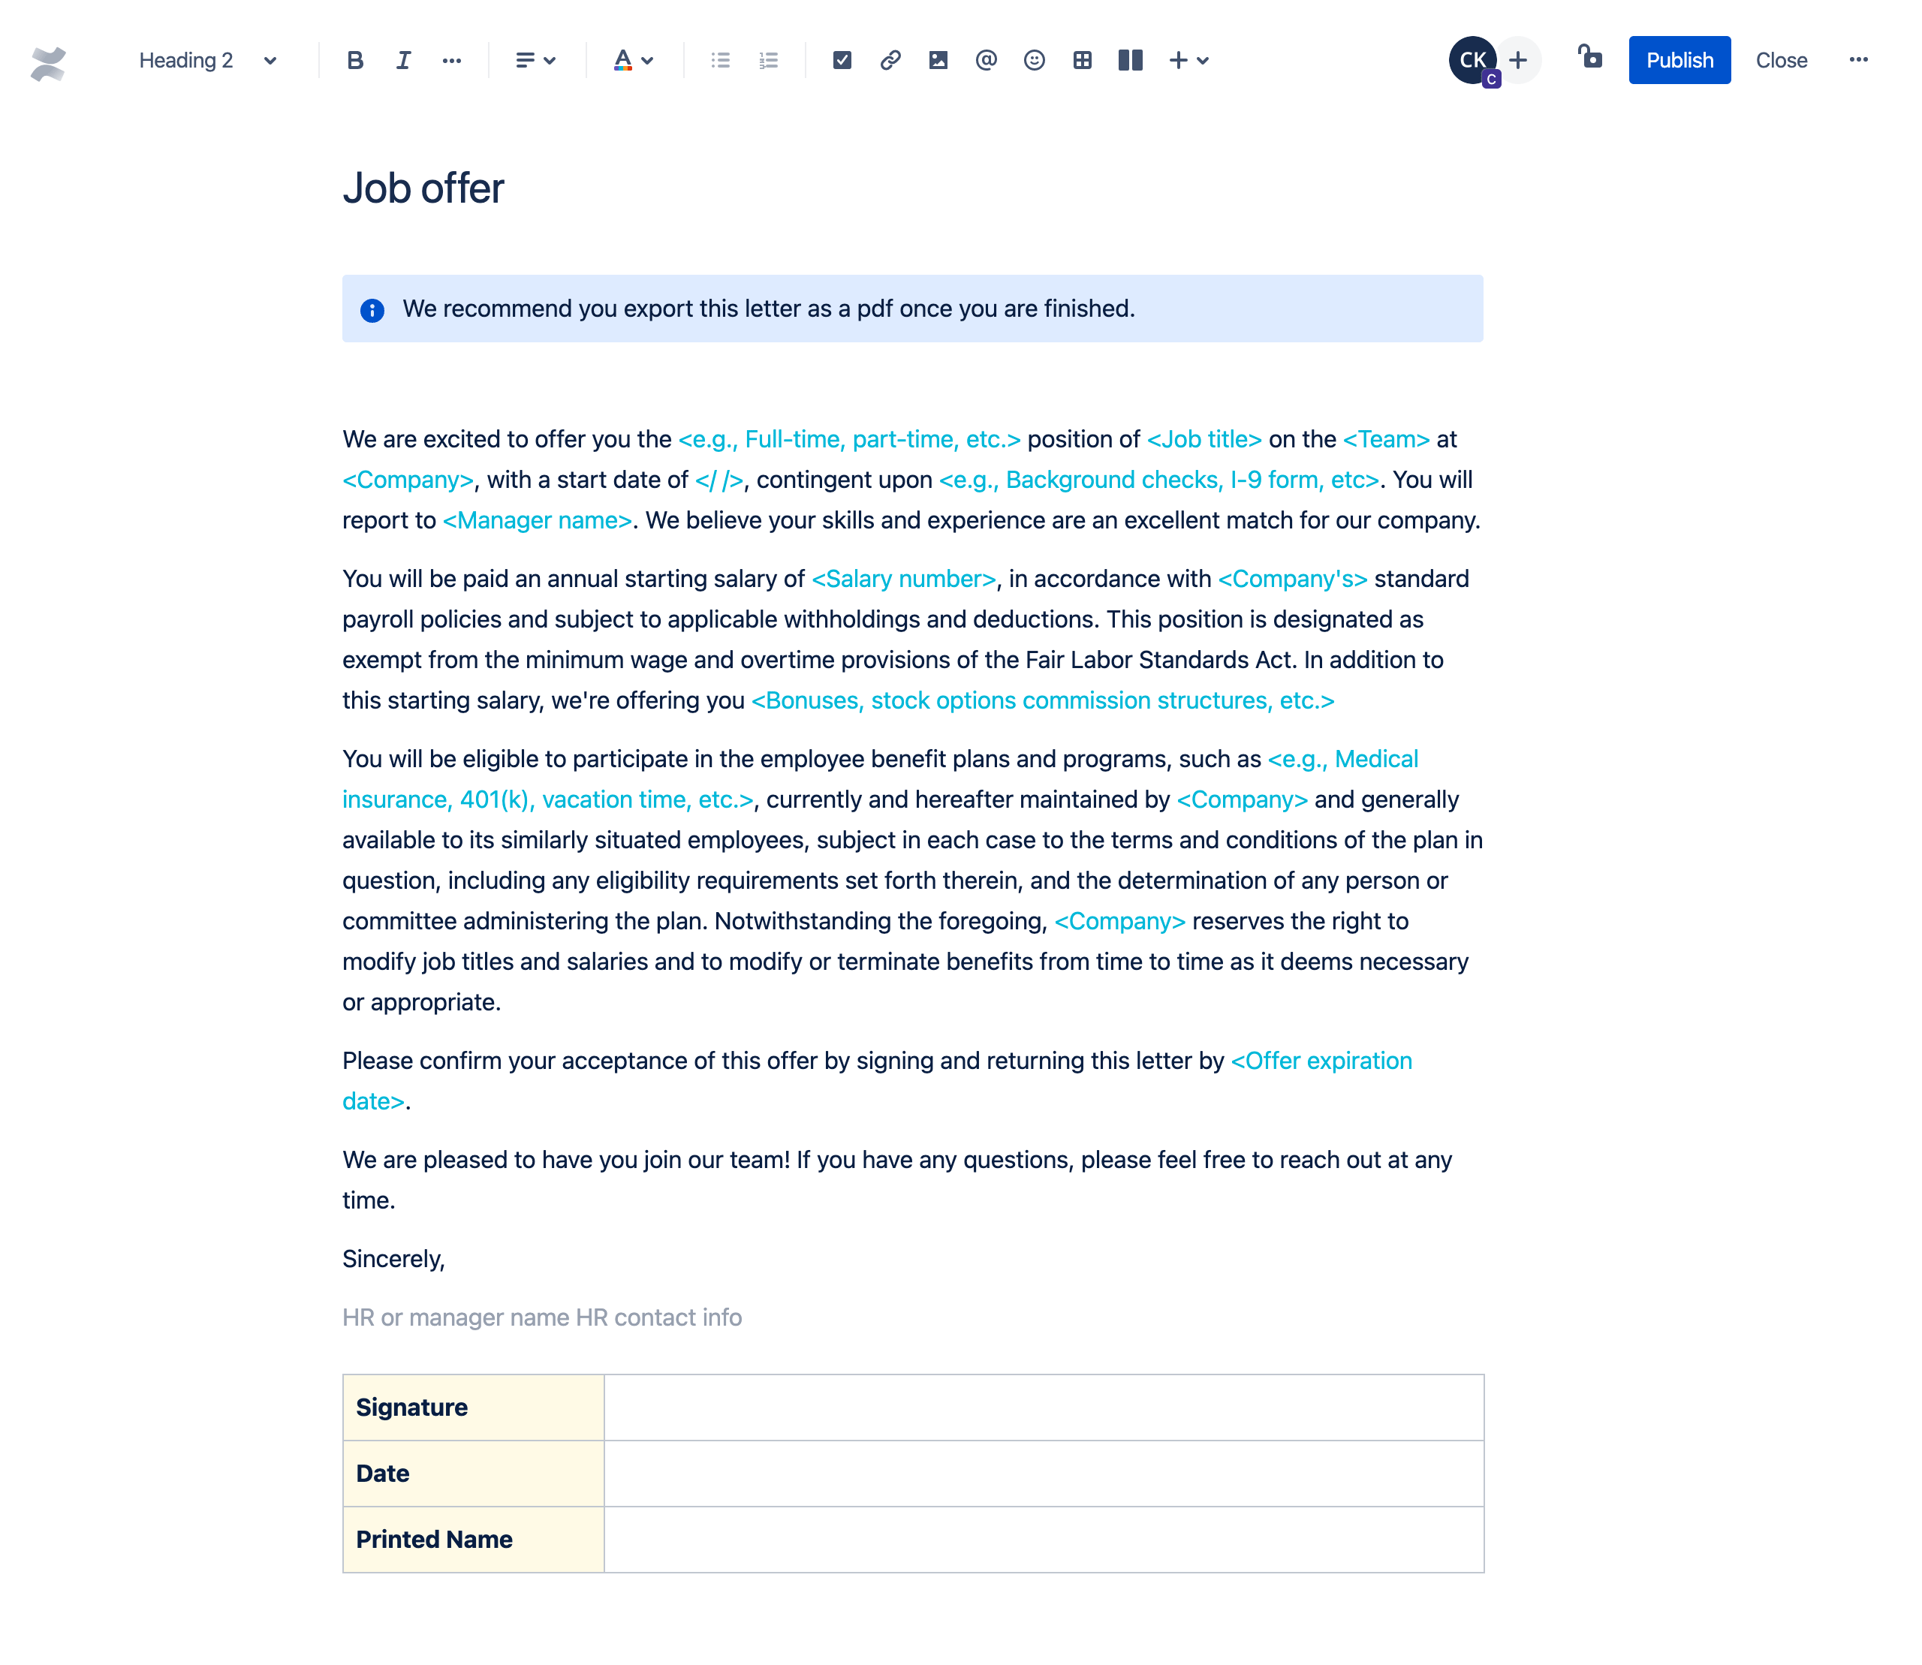The width and height of the screenshot is (1922, 1665).
Task: Enable more formatting options toggle
Action: [x=450, y=61]
